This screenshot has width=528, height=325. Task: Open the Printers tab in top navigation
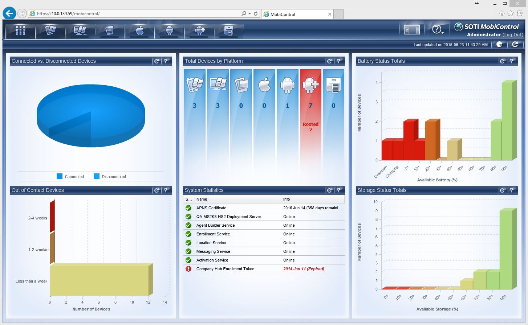tap(229, 31)
